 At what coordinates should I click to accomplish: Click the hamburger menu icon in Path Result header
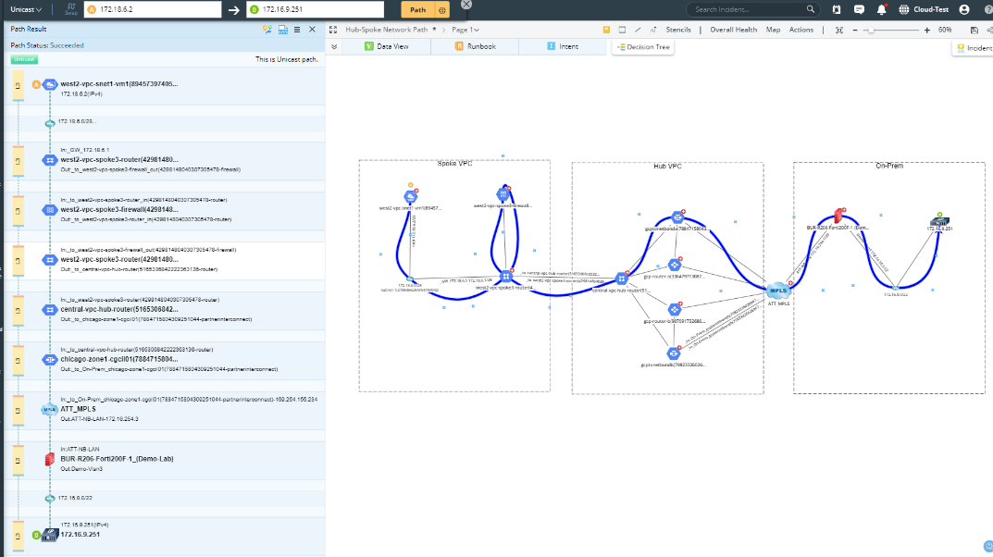click(x=295, y=31)
